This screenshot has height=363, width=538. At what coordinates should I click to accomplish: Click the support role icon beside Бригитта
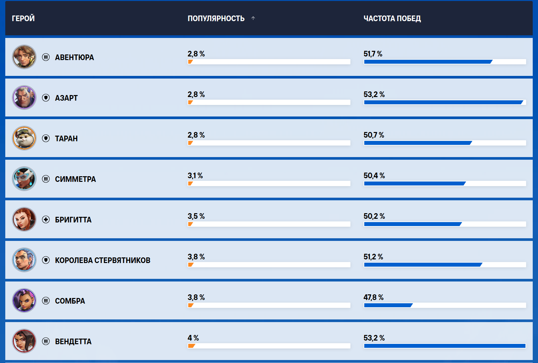coord(46,219)
